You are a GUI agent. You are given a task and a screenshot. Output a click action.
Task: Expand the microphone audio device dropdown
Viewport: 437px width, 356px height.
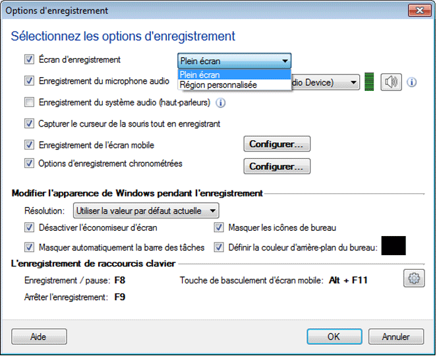[x=354, y=82]
